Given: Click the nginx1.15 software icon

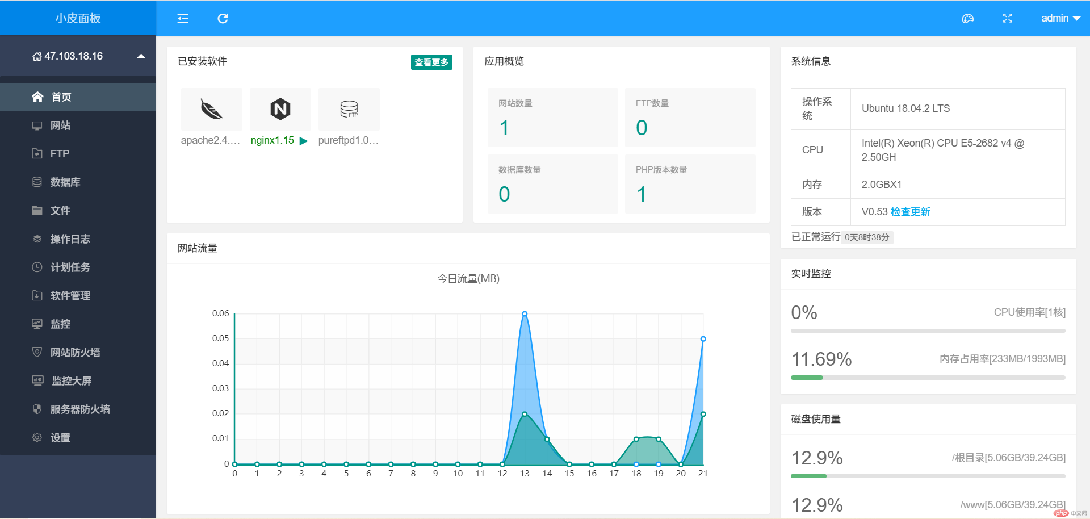Looking at the screenshot, I should point(280,109).
